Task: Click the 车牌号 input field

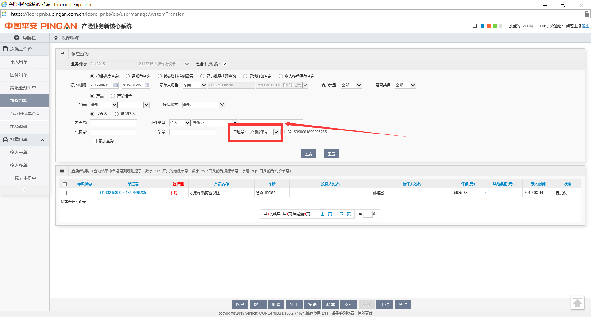Action: 114,132
